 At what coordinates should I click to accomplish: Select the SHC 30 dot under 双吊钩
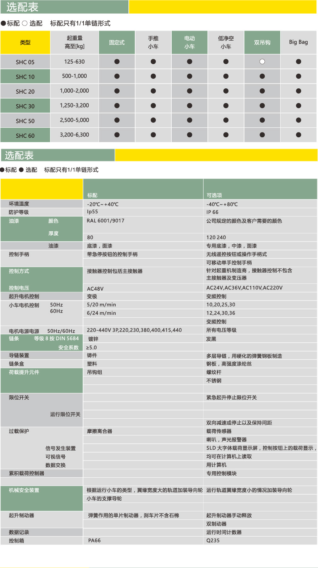click(x=262, y=105)
